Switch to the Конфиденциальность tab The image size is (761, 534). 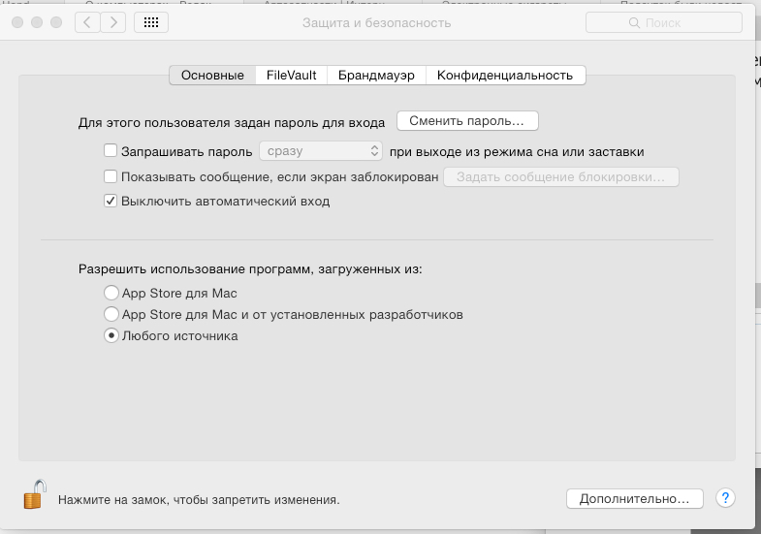coord(504,76)
